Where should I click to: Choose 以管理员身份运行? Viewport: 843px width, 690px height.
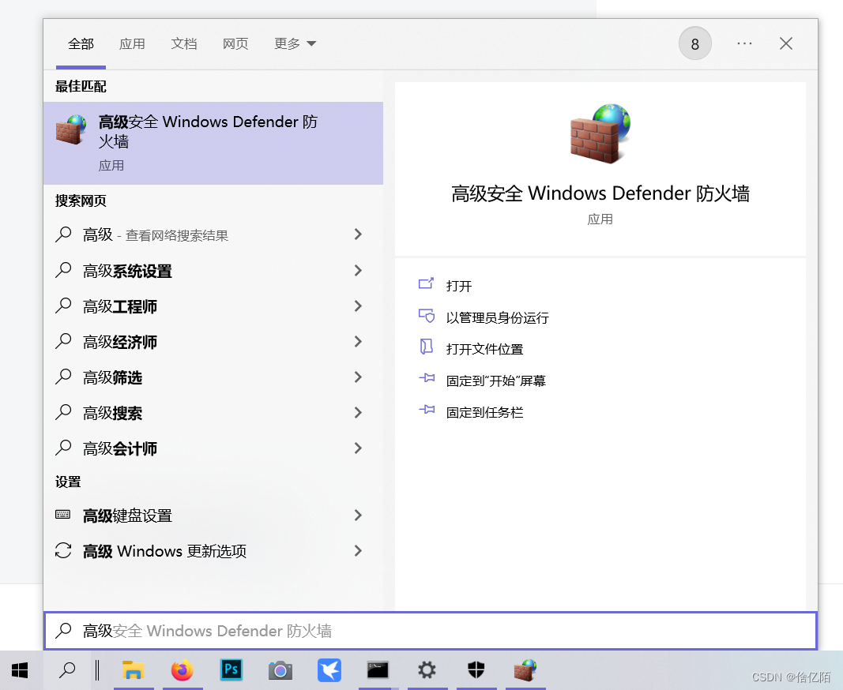click(x=497, y=317)
